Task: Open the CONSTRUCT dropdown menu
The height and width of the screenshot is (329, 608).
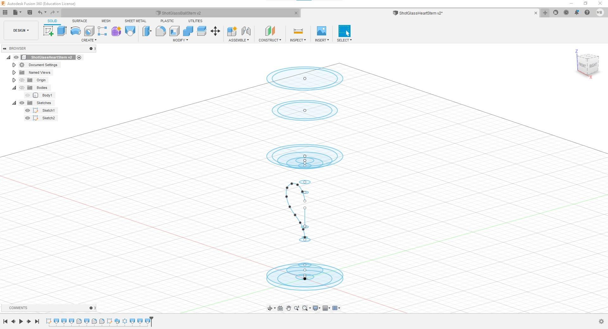Action: [270, 40]
